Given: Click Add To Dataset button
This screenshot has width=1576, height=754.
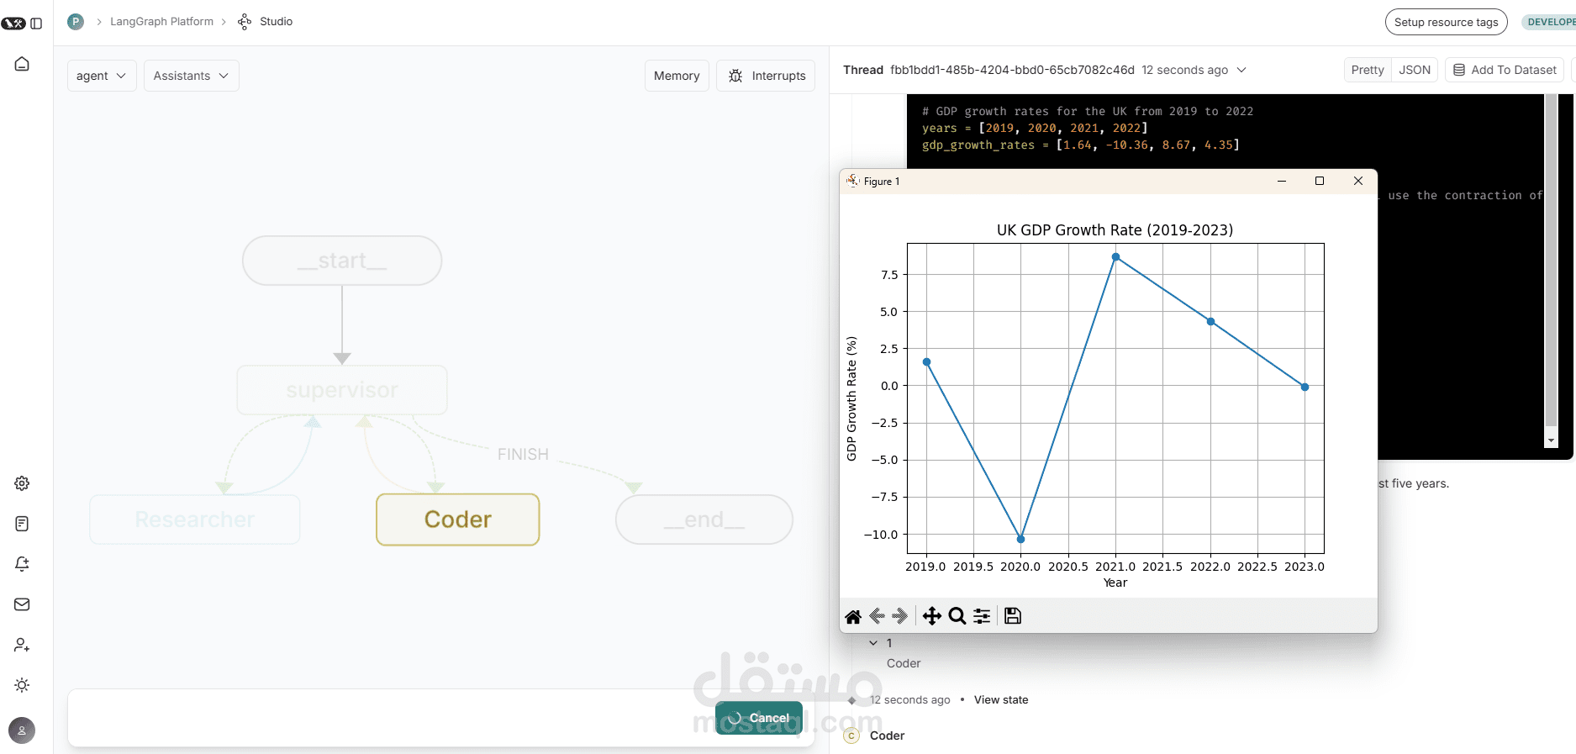Looking at the screenshot, I should coord(1505,70).
